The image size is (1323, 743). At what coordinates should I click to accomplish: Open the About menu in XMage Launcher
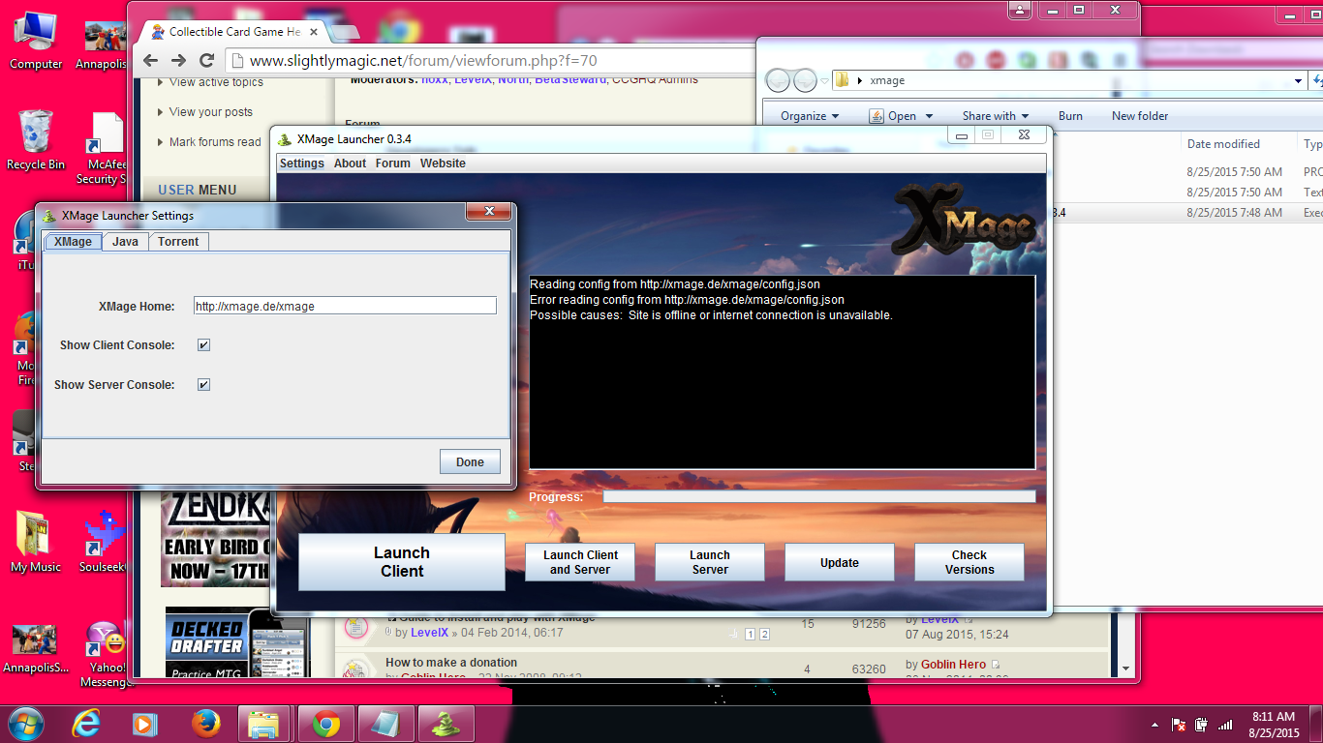(x=350, y=163)
